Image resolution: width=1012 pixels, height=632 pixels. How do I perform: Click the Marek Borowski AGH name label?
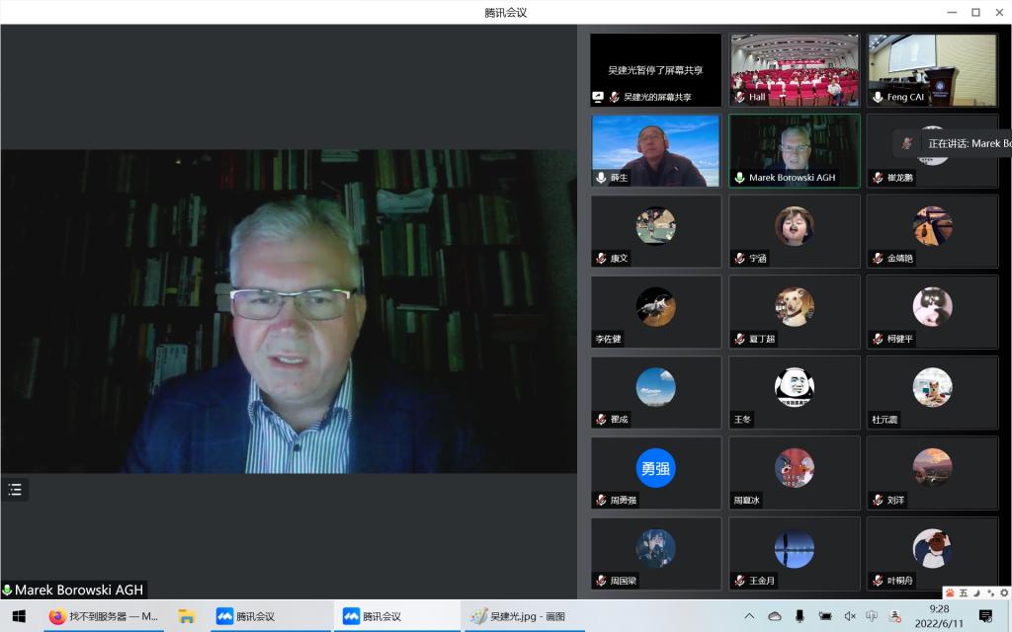click(79, 590)
